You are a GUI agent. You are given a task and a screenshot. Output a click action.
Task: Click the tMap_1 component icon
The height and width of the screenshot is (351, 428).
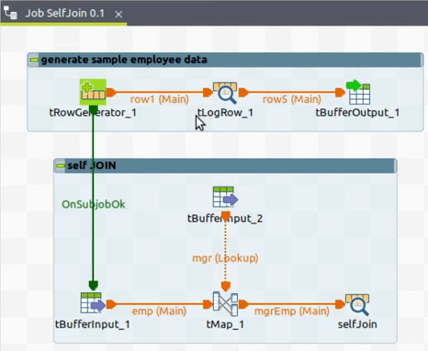point(225,304)
